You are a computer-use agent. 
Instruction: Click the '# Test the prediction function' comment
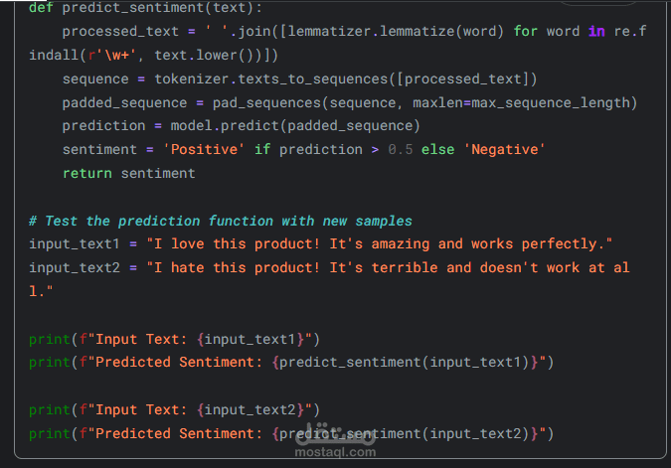(220, 221)
